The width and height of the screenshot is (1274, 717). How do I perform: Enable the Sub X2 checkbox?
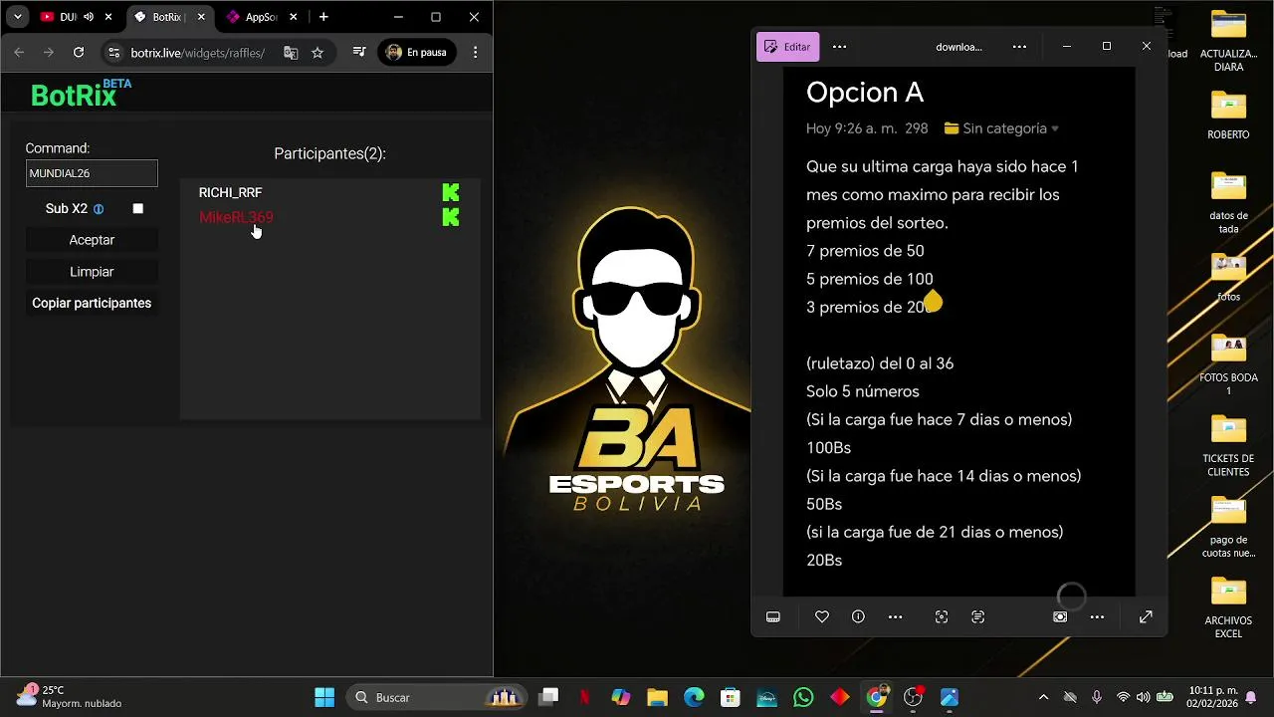click(x=138, y=208)
